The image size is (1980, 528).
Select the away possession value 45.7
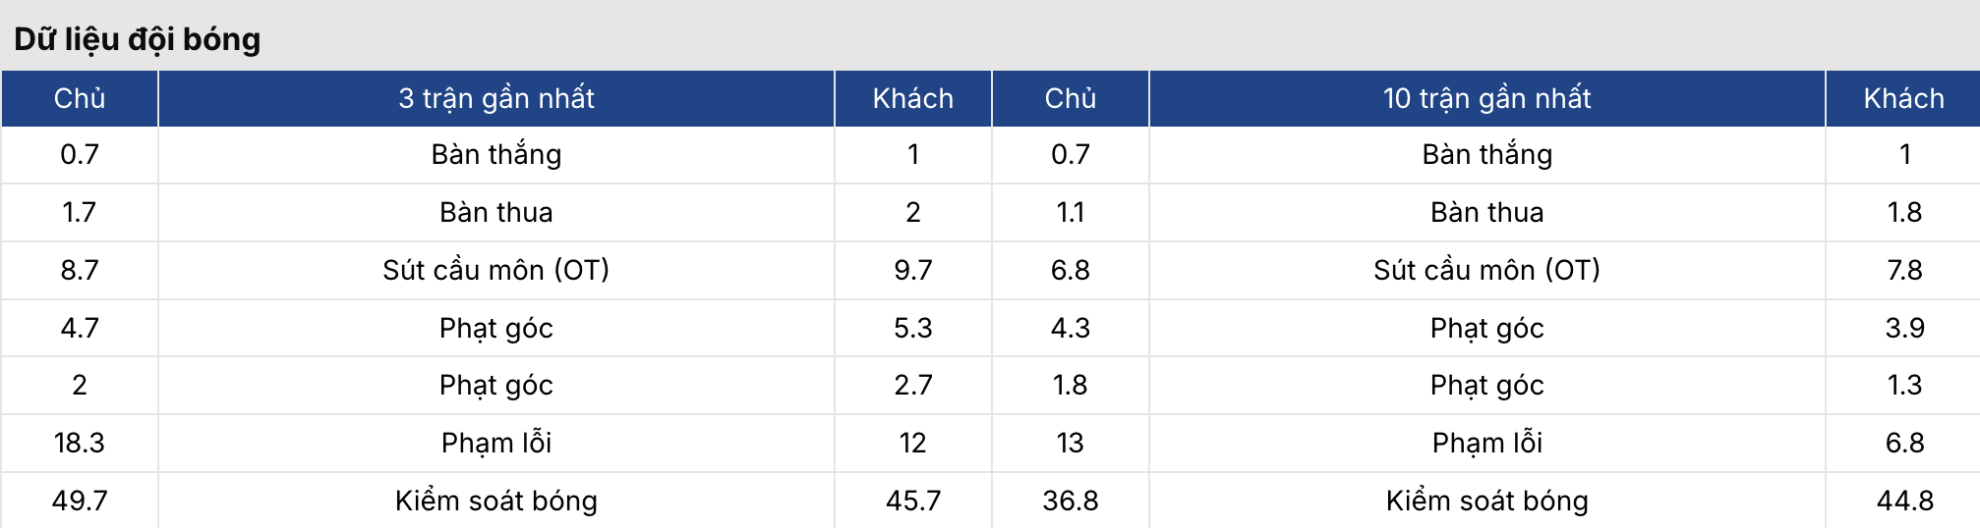coord(912,501)
